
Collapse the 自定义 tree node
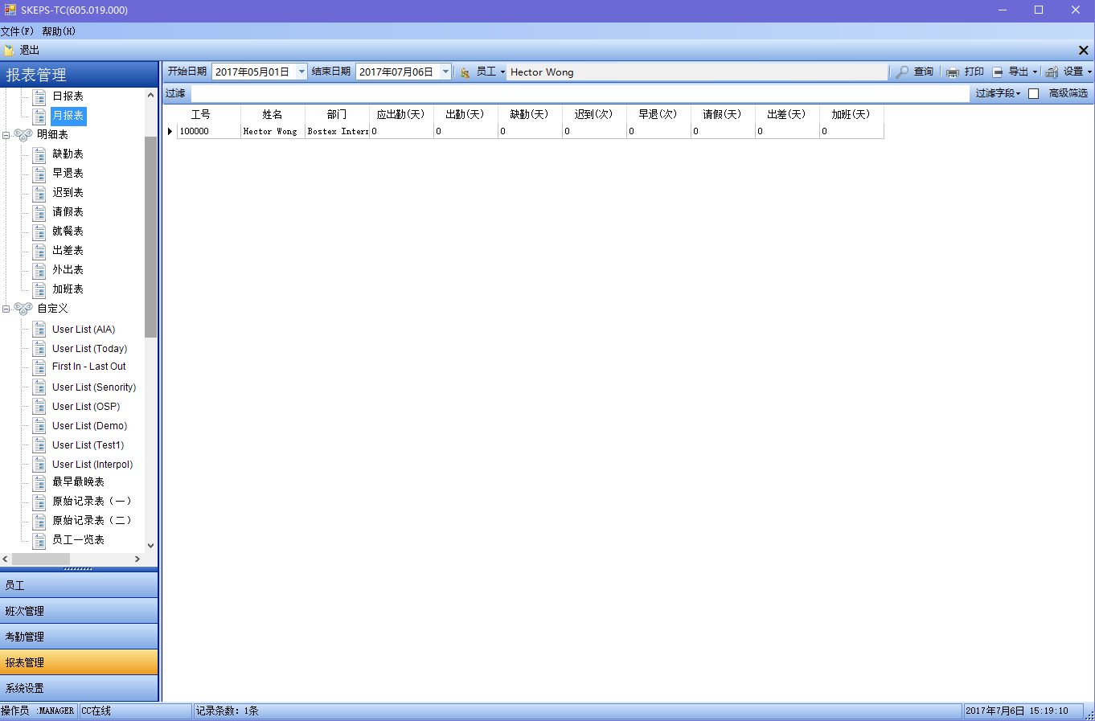6,309
